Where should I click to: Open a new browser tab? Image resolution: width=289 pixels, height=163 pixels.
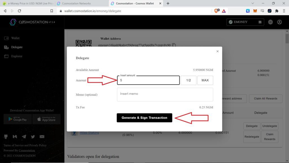tap(168, 3)
